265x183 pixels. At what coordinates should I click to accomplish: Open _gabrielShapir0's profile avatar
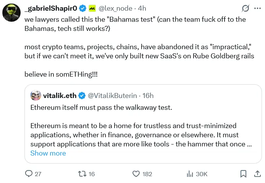(11, 14)
